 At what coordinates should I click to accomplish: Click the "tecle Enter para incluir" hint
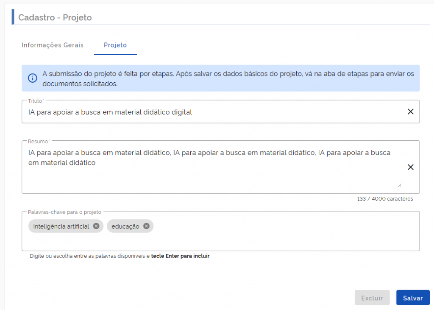[180, 256]
